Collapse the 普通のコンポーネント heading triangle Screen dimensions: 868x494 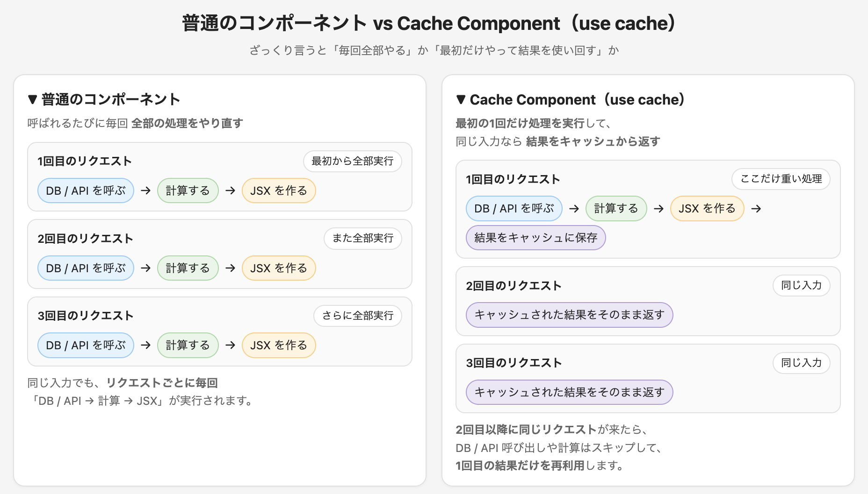[32, 99]
